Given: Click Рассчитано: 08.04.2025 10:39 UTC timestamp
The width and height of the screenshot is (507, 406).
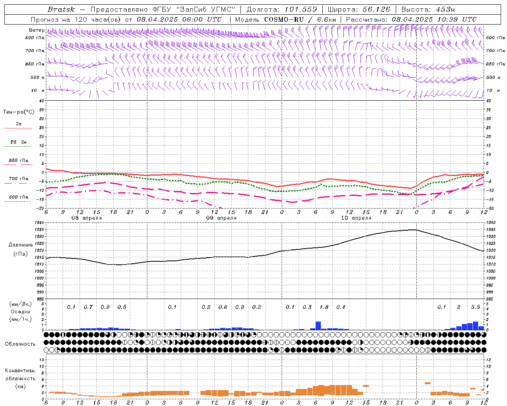Looking at the screenshot, I should click(411, 19).
